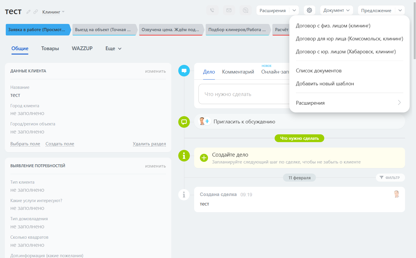Click green plus icon for Создайте дело
This screenshot has height=258, width=416.
point(204,158)
